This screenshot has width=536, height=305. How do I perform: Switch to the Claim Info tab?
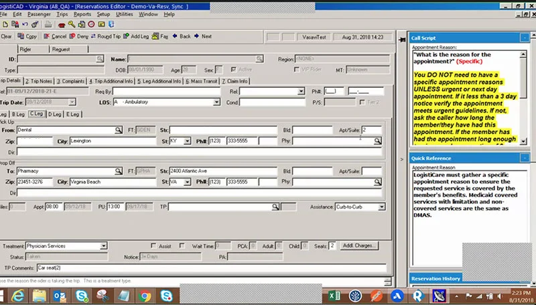pos(235,81)
